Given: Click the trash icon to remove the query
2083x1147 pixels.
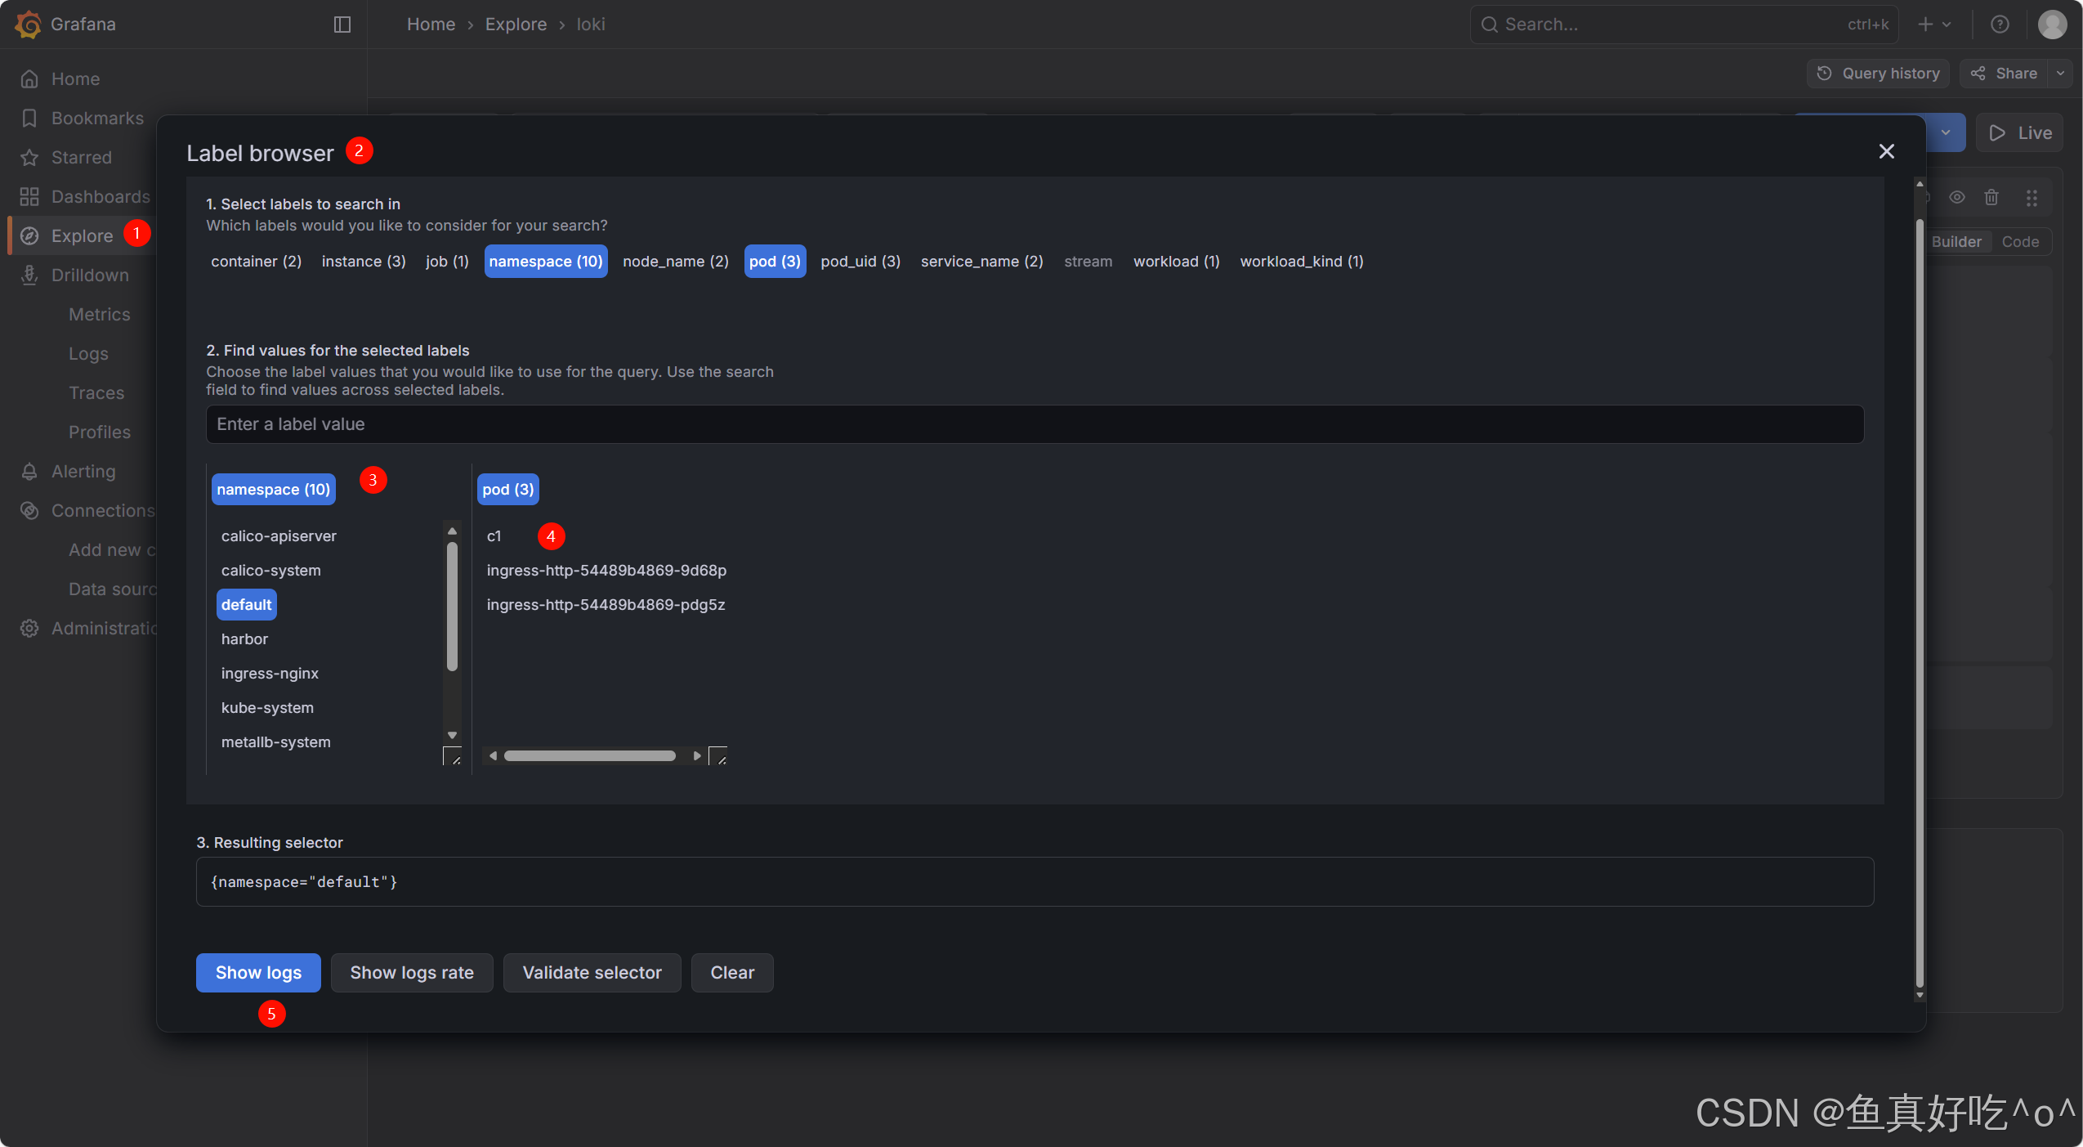Looking at the screenshot, I should pyautogui.click(x=1991, y=197).
